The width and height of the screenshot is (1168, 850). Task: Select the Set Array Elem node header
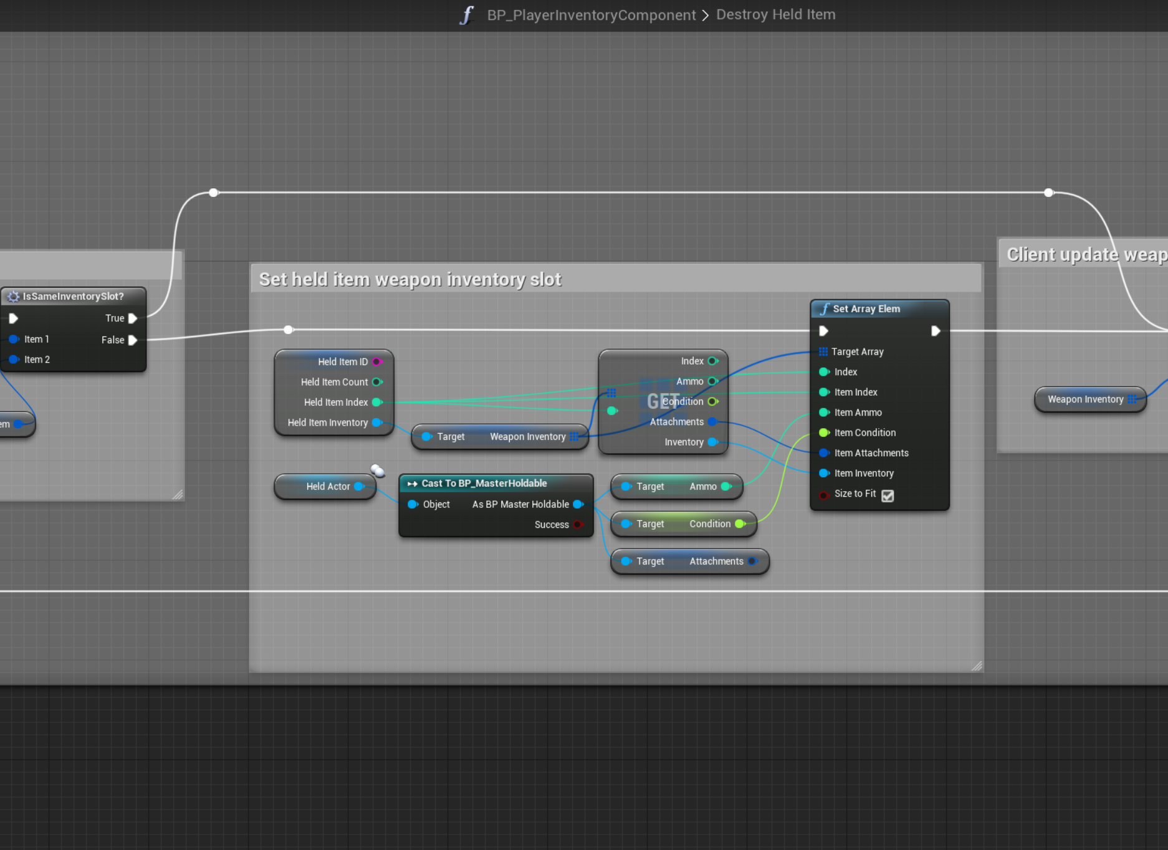click(x=866, y=309)
